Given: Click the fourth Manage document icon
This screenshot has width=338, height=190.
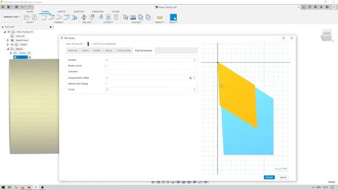Looking at the screenshot, I should tap(148, 17).
